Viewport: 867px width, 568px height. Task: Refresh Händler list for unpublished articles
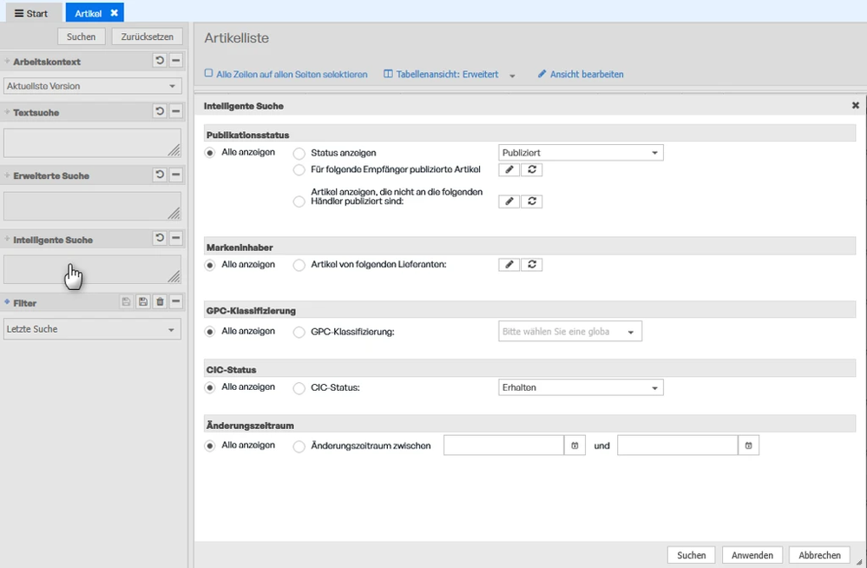coord(532,201)
